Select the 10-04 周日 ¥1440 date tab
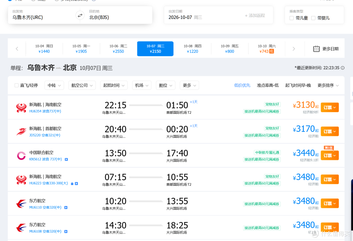Viewport: 353px width, 241px height. pyautogui.click(x=44, y=49)
